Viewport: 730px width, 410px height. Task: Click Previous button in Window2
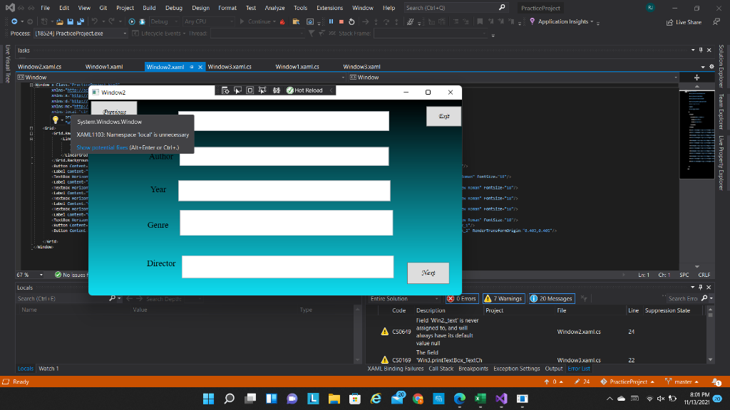coord(114,109)
